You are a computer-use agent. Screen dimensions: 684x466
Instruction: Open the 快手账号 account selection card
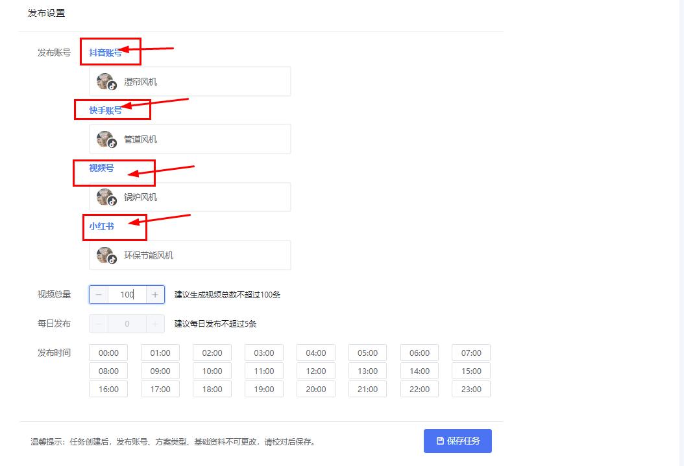[189, 138]
